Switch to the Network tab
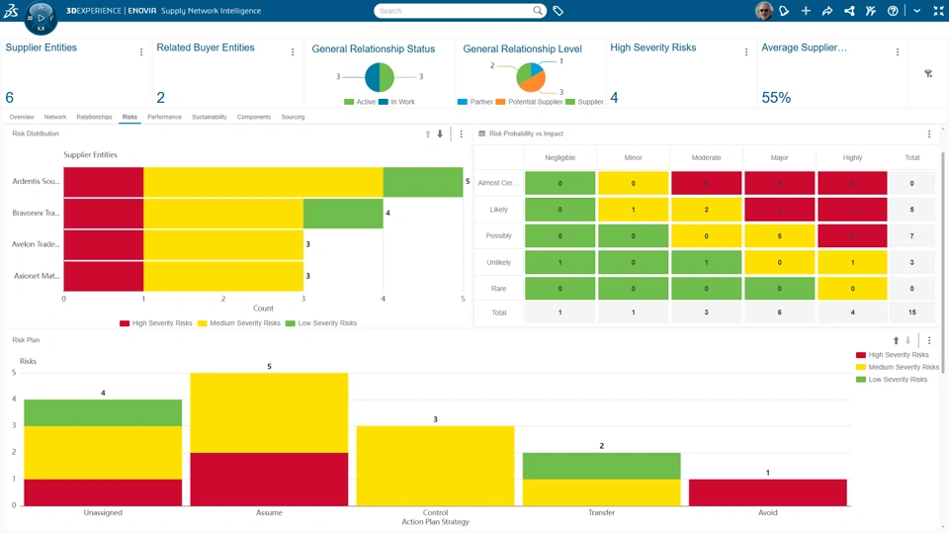This screenshot has width=949, height=533. point(55,117)
